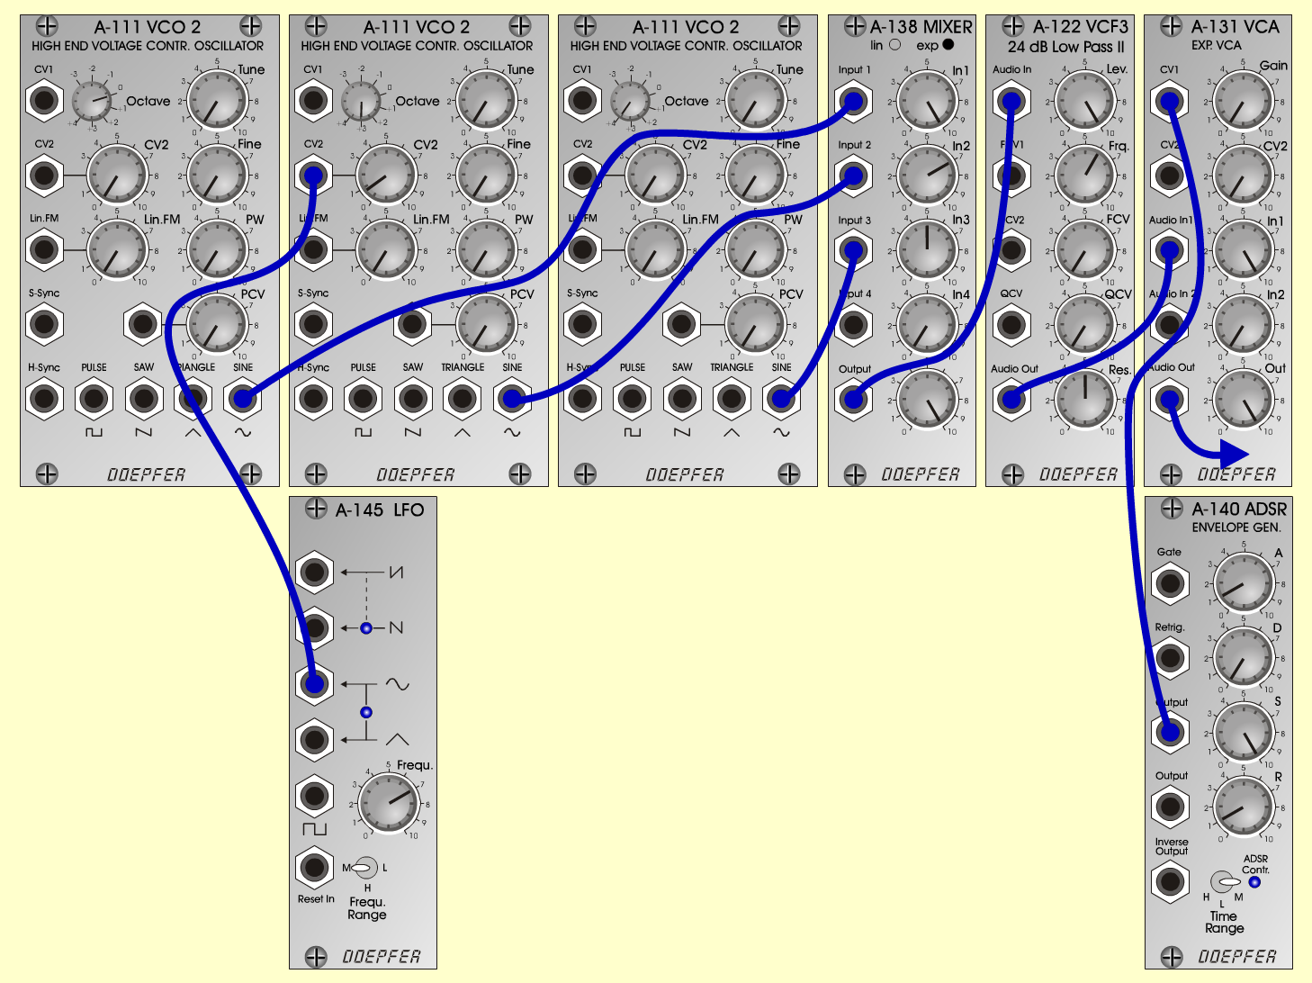This screenshot has width=1312, height=983.
Task: Adjust the Out knob on A-131 VCA
Action: tap(1243, 399)
